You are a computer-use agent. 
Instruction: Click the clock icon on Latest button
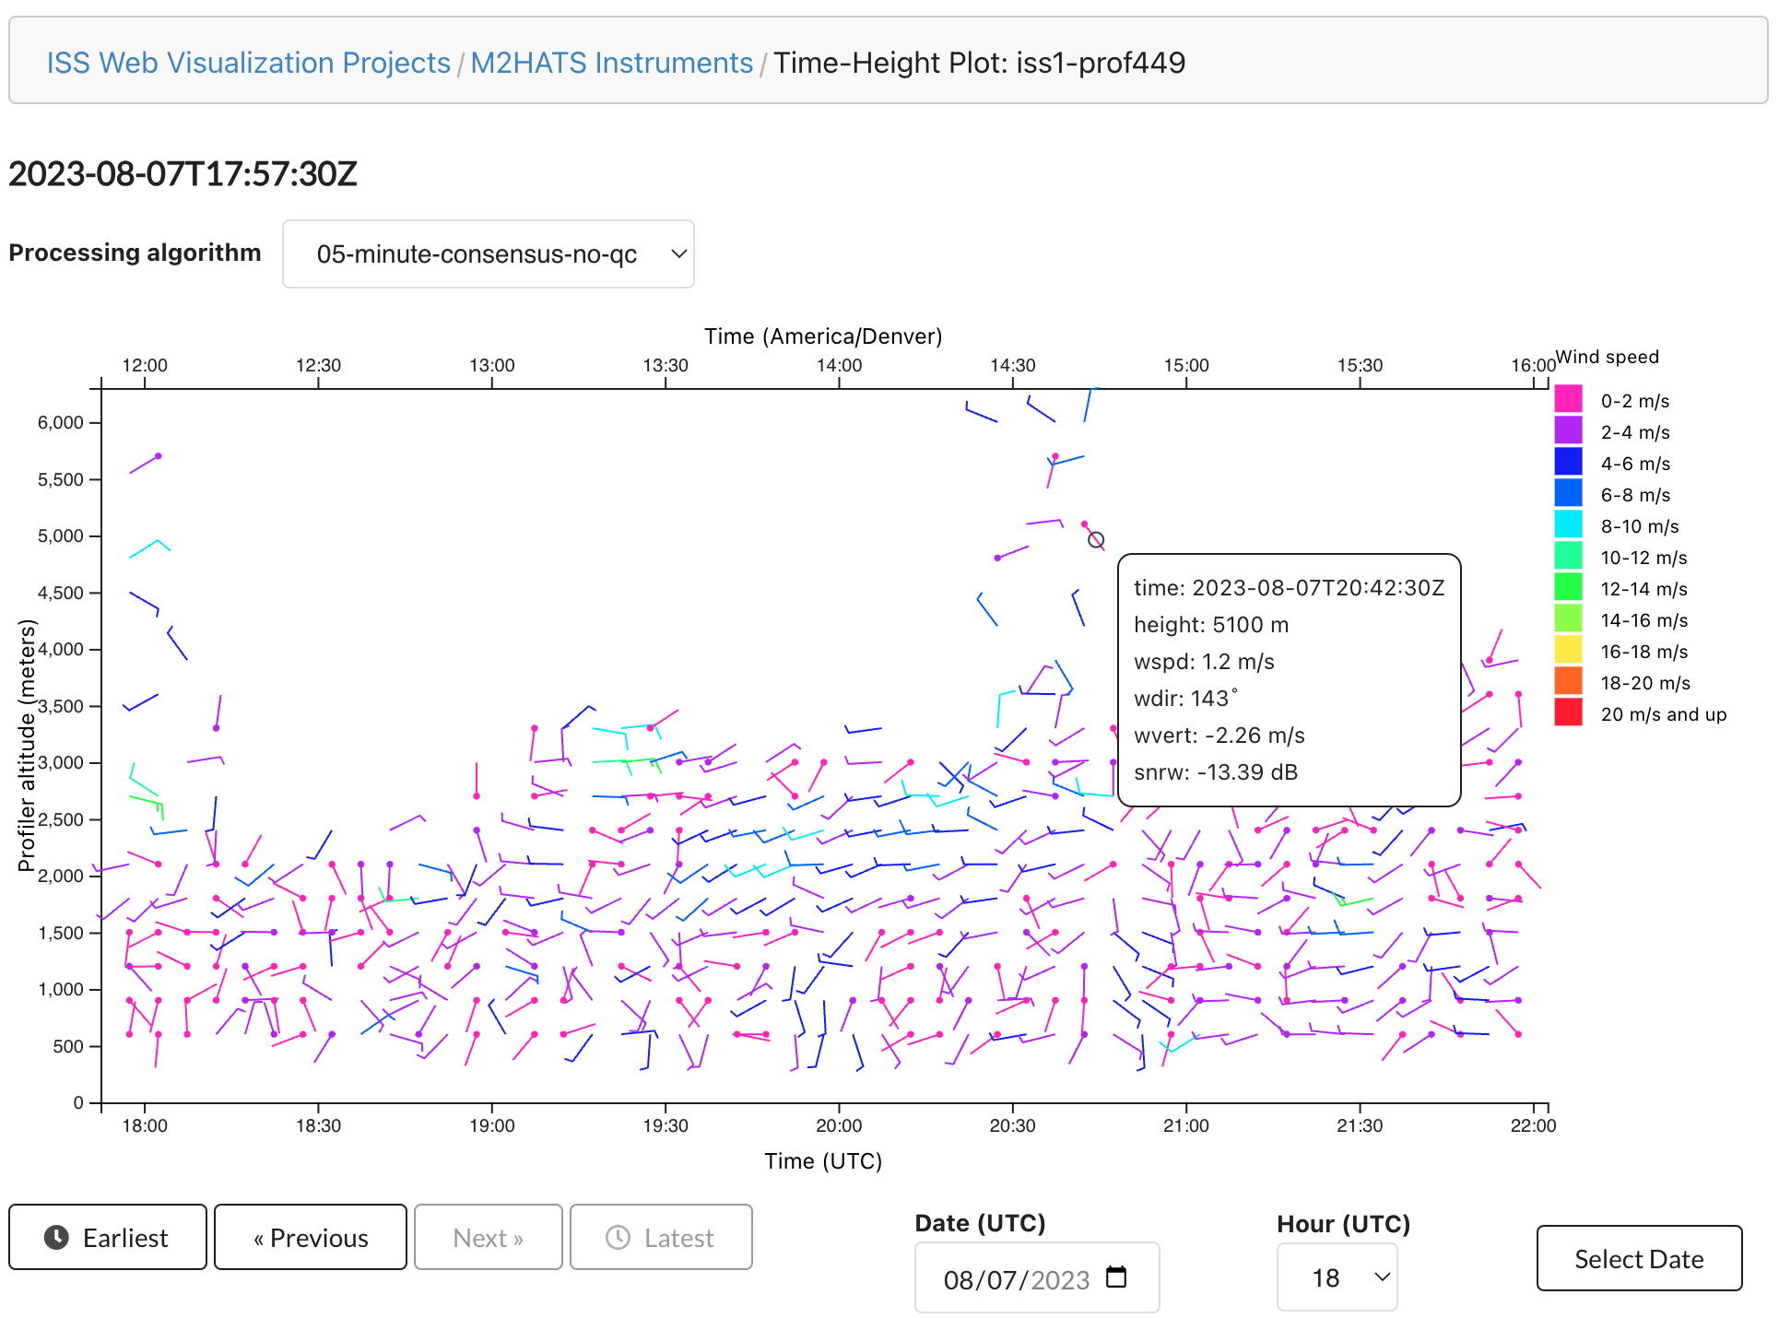coord(618,1237)
